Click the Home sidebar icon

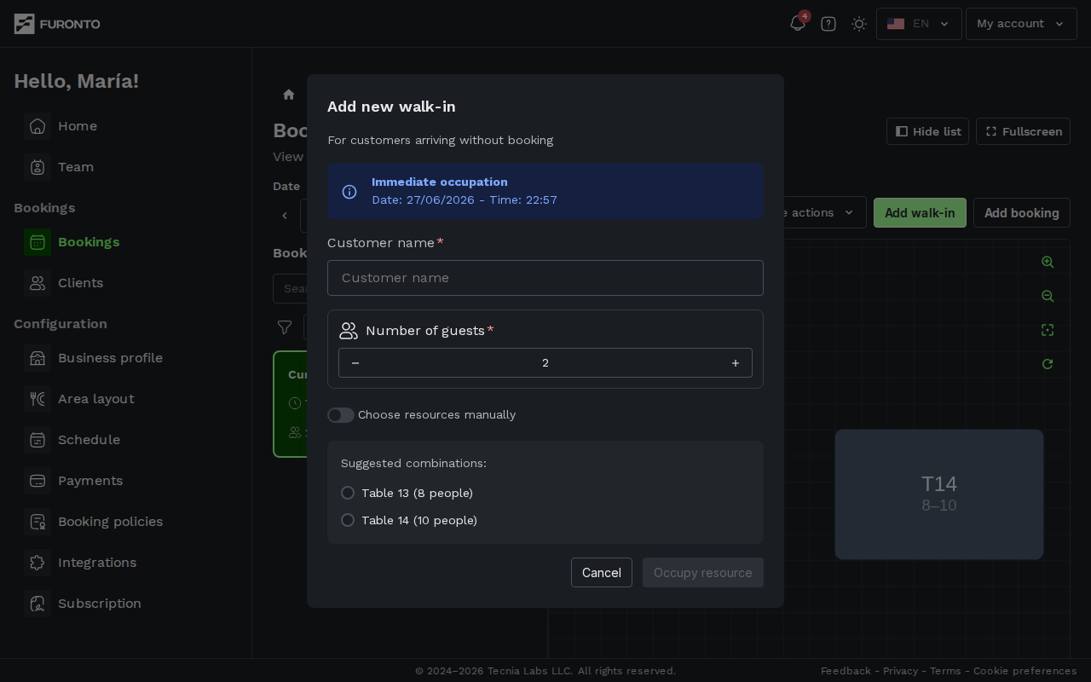38,126
